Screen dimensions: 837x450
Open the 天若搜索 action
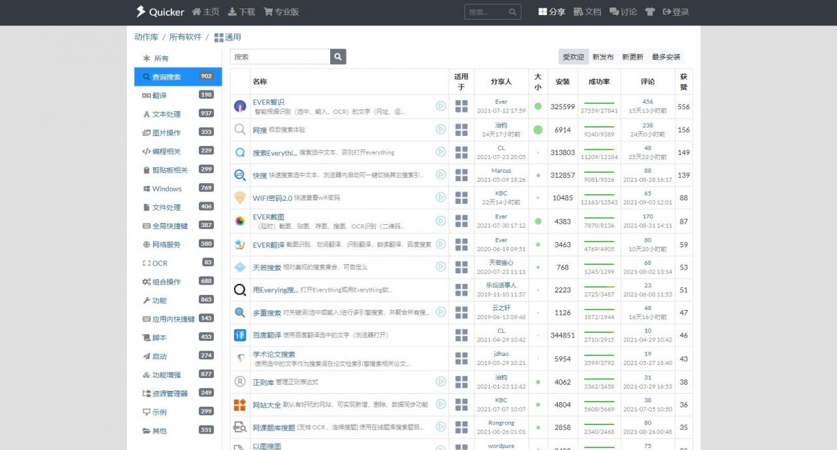point(267,268)
